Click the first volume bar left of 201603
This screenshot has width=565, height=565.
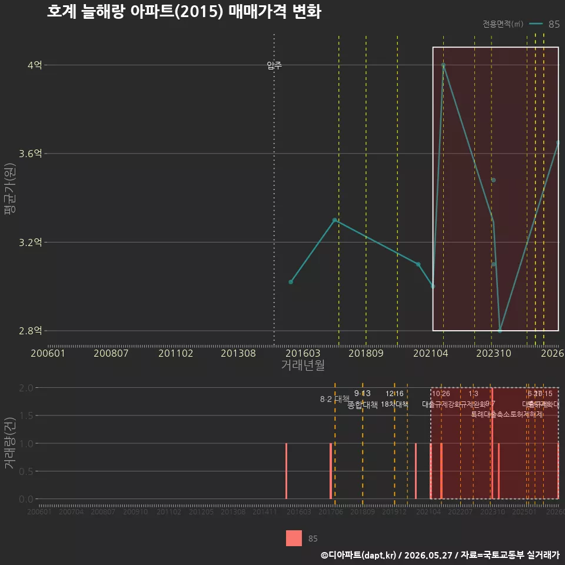point(287,471)
